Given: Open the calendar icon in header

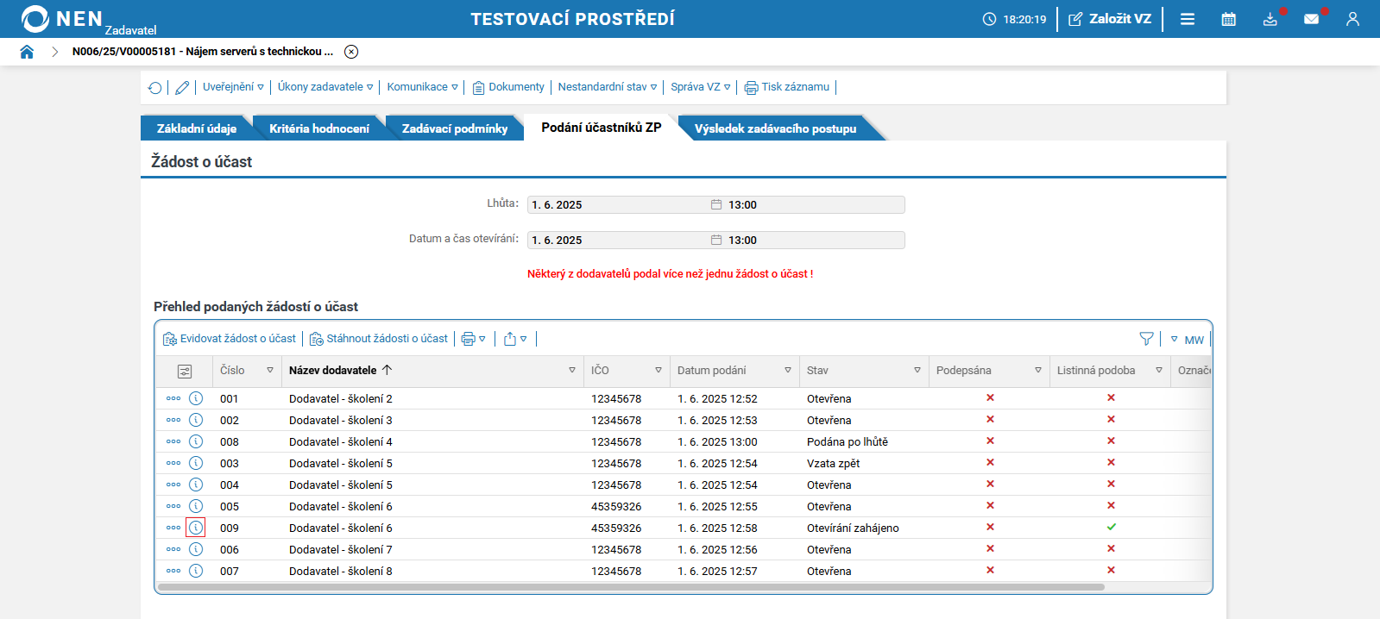Looking at the screenshot, I should click(x=1229, y=19).
